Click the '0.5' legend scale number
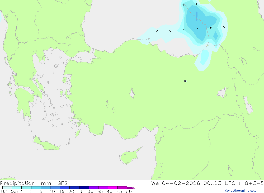 tap(14, 191)
